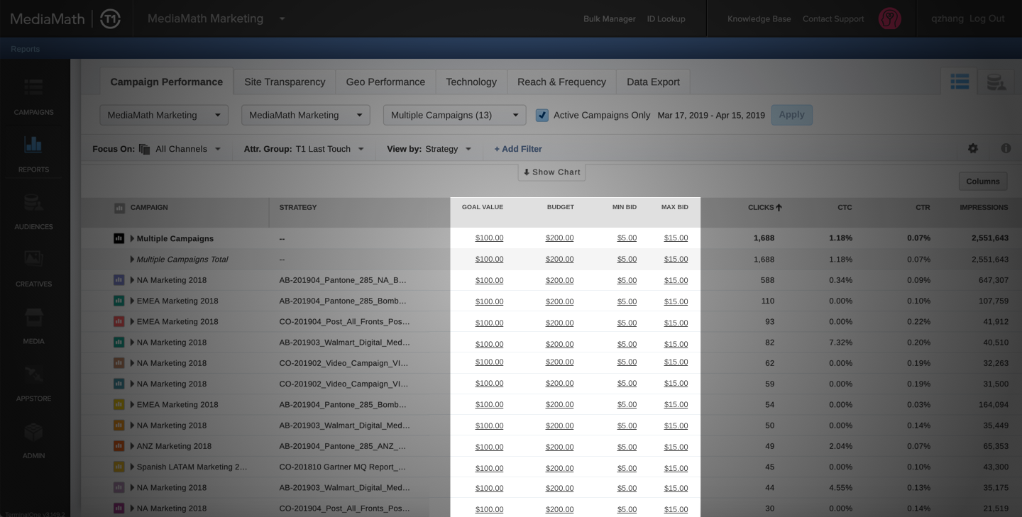Click date range Mar 17, 2019 - Apr 15, 2019
Viewport: 1022px width, 517px height.
point(711,115)
